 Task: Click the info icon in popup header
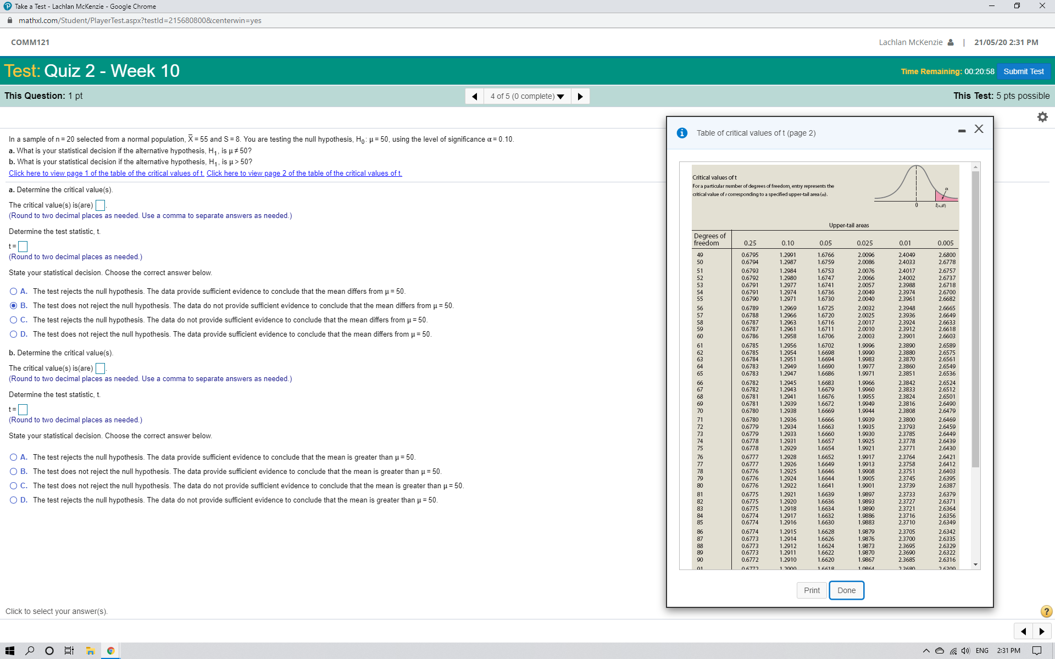coord(682,133)
